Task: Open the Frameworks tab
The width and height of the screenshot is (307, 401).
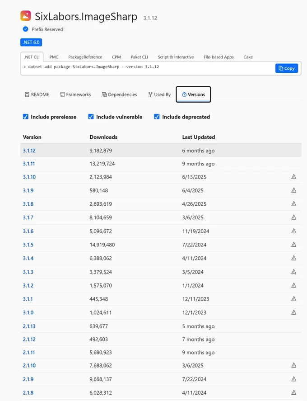Action: (75, 94)
